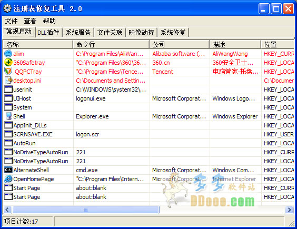Click the HKEY_USER location cell
Image resolution: width=297 pixels, height=229 pixels.
coord(279,134)
